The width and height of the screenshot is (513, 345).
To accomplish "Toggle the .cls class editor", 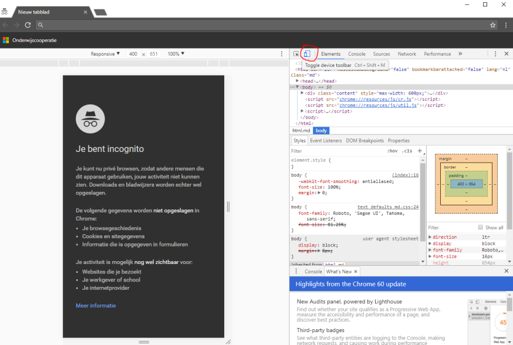I will pyautogui.click(x=407, y=151).
